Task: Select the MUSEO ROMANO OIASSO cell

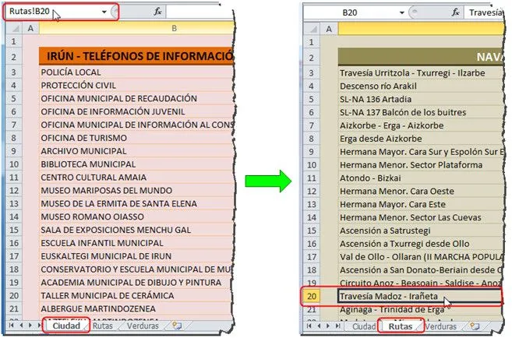Action: (136, 217)
